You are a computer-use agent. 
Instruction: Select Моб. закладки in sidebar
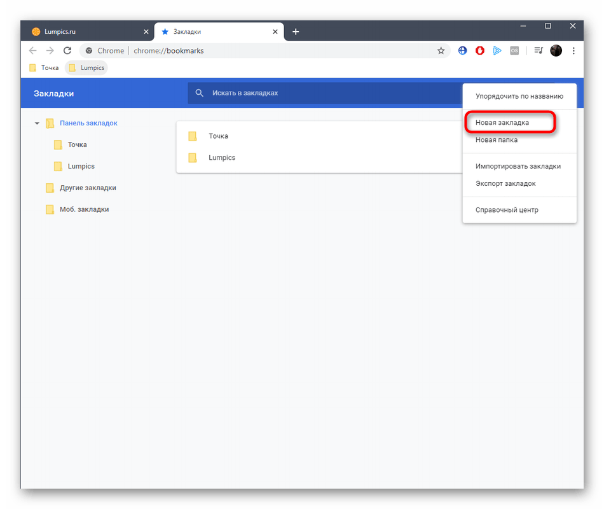pos(85,209)
